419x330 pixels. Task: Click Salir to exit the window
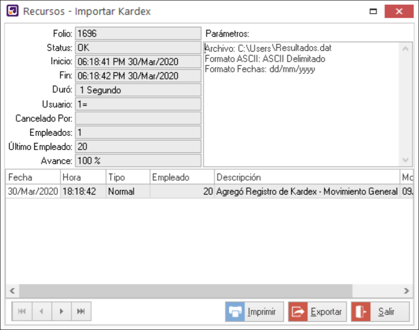[380, 312]
